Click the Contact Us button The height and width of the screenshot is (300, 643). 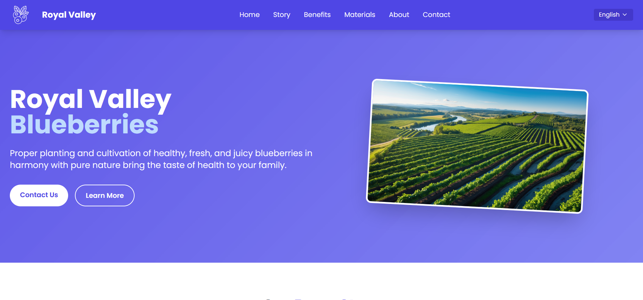(39, 195)
